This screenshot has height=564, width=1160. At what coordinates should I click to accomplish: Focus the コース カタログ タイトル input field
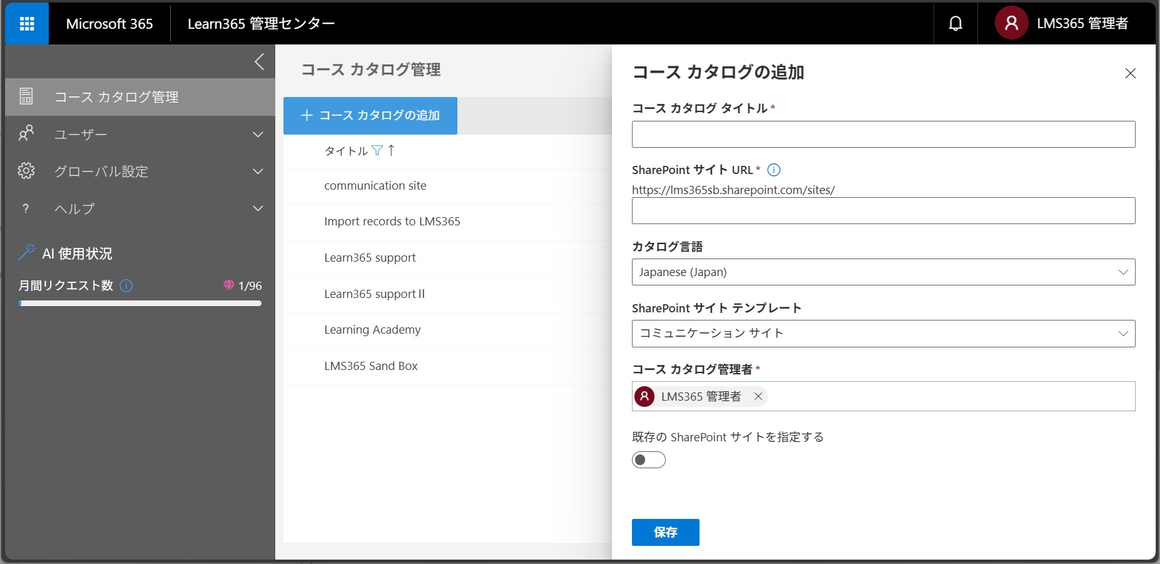pyautogui.click(x=883, y=135)
